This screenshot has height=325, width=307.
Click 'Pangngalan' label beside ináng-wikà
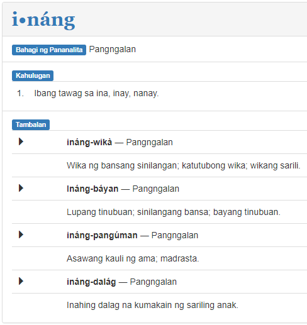click(149, 143)
